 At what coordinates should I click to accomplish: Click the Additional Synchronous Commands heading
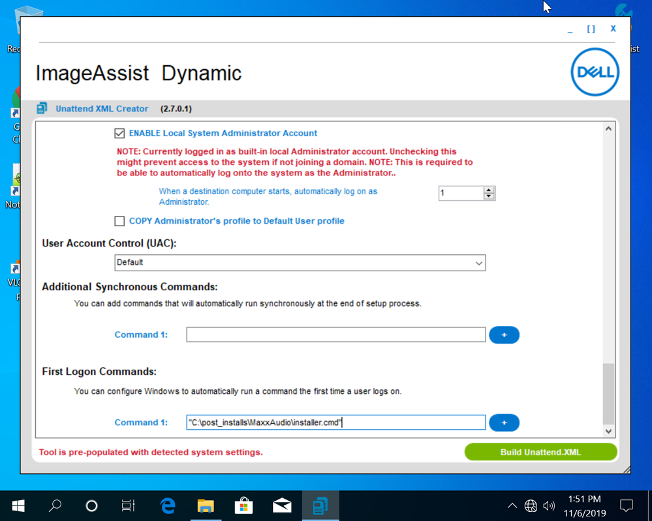coord(130,287)
